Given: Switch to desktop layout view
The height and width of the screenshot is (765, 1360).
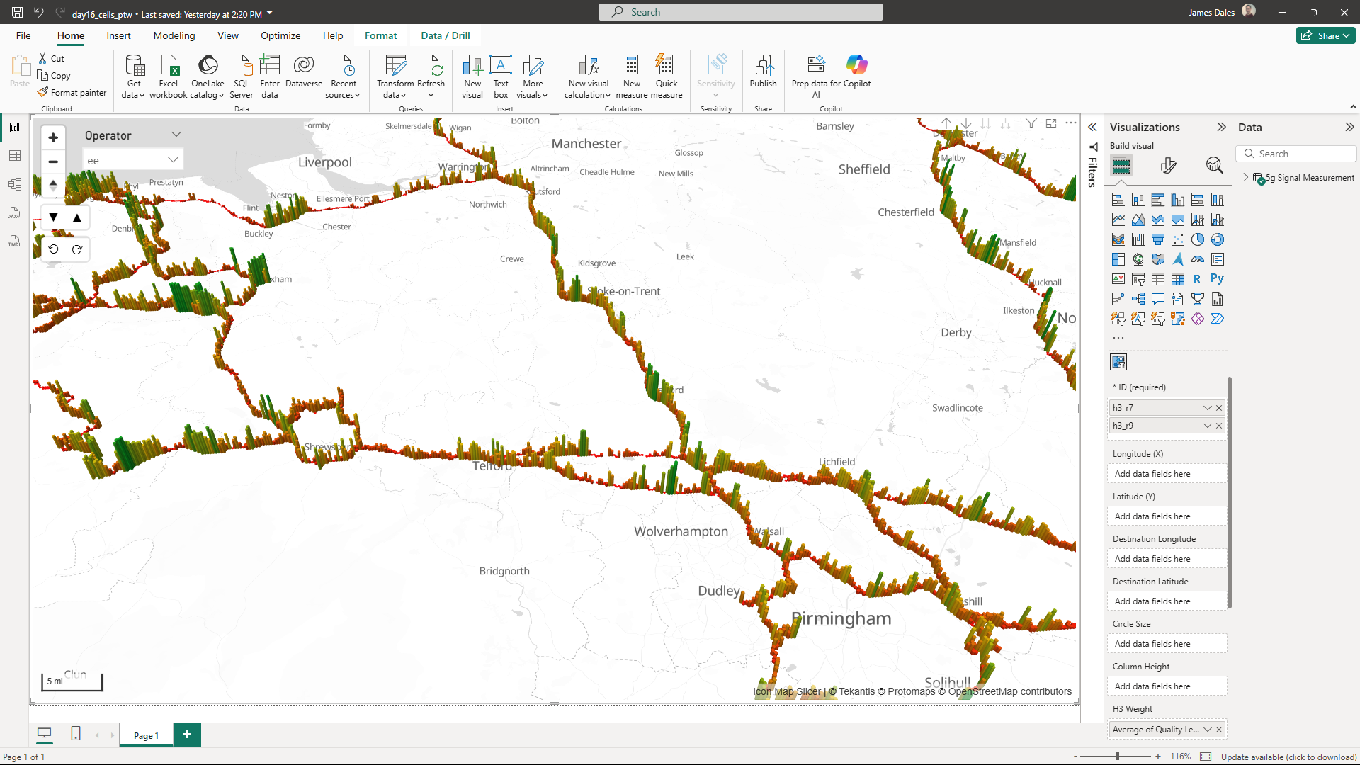Looking at the screenshot, I should coord(45,734).
